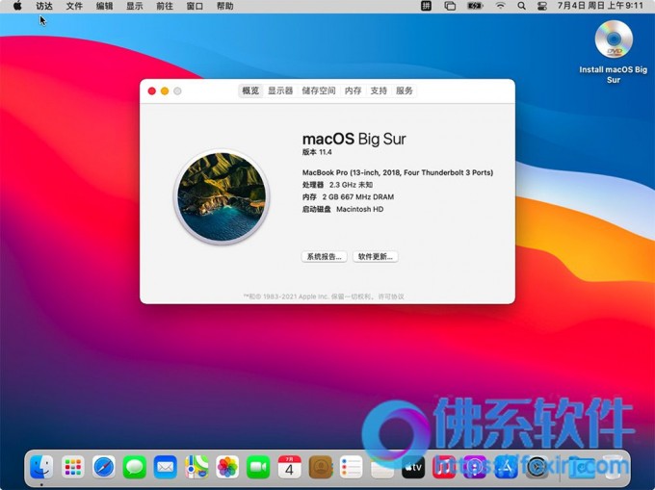Image resolution: width=655 pixels, height=490 pixels.
Task: Click the Macintosh HD startup disk text
Action: [359, 209]
